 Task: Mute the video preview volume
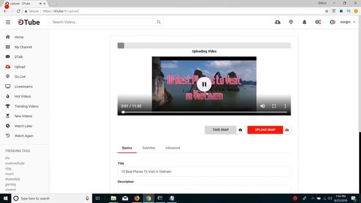[x=263, y=106]
